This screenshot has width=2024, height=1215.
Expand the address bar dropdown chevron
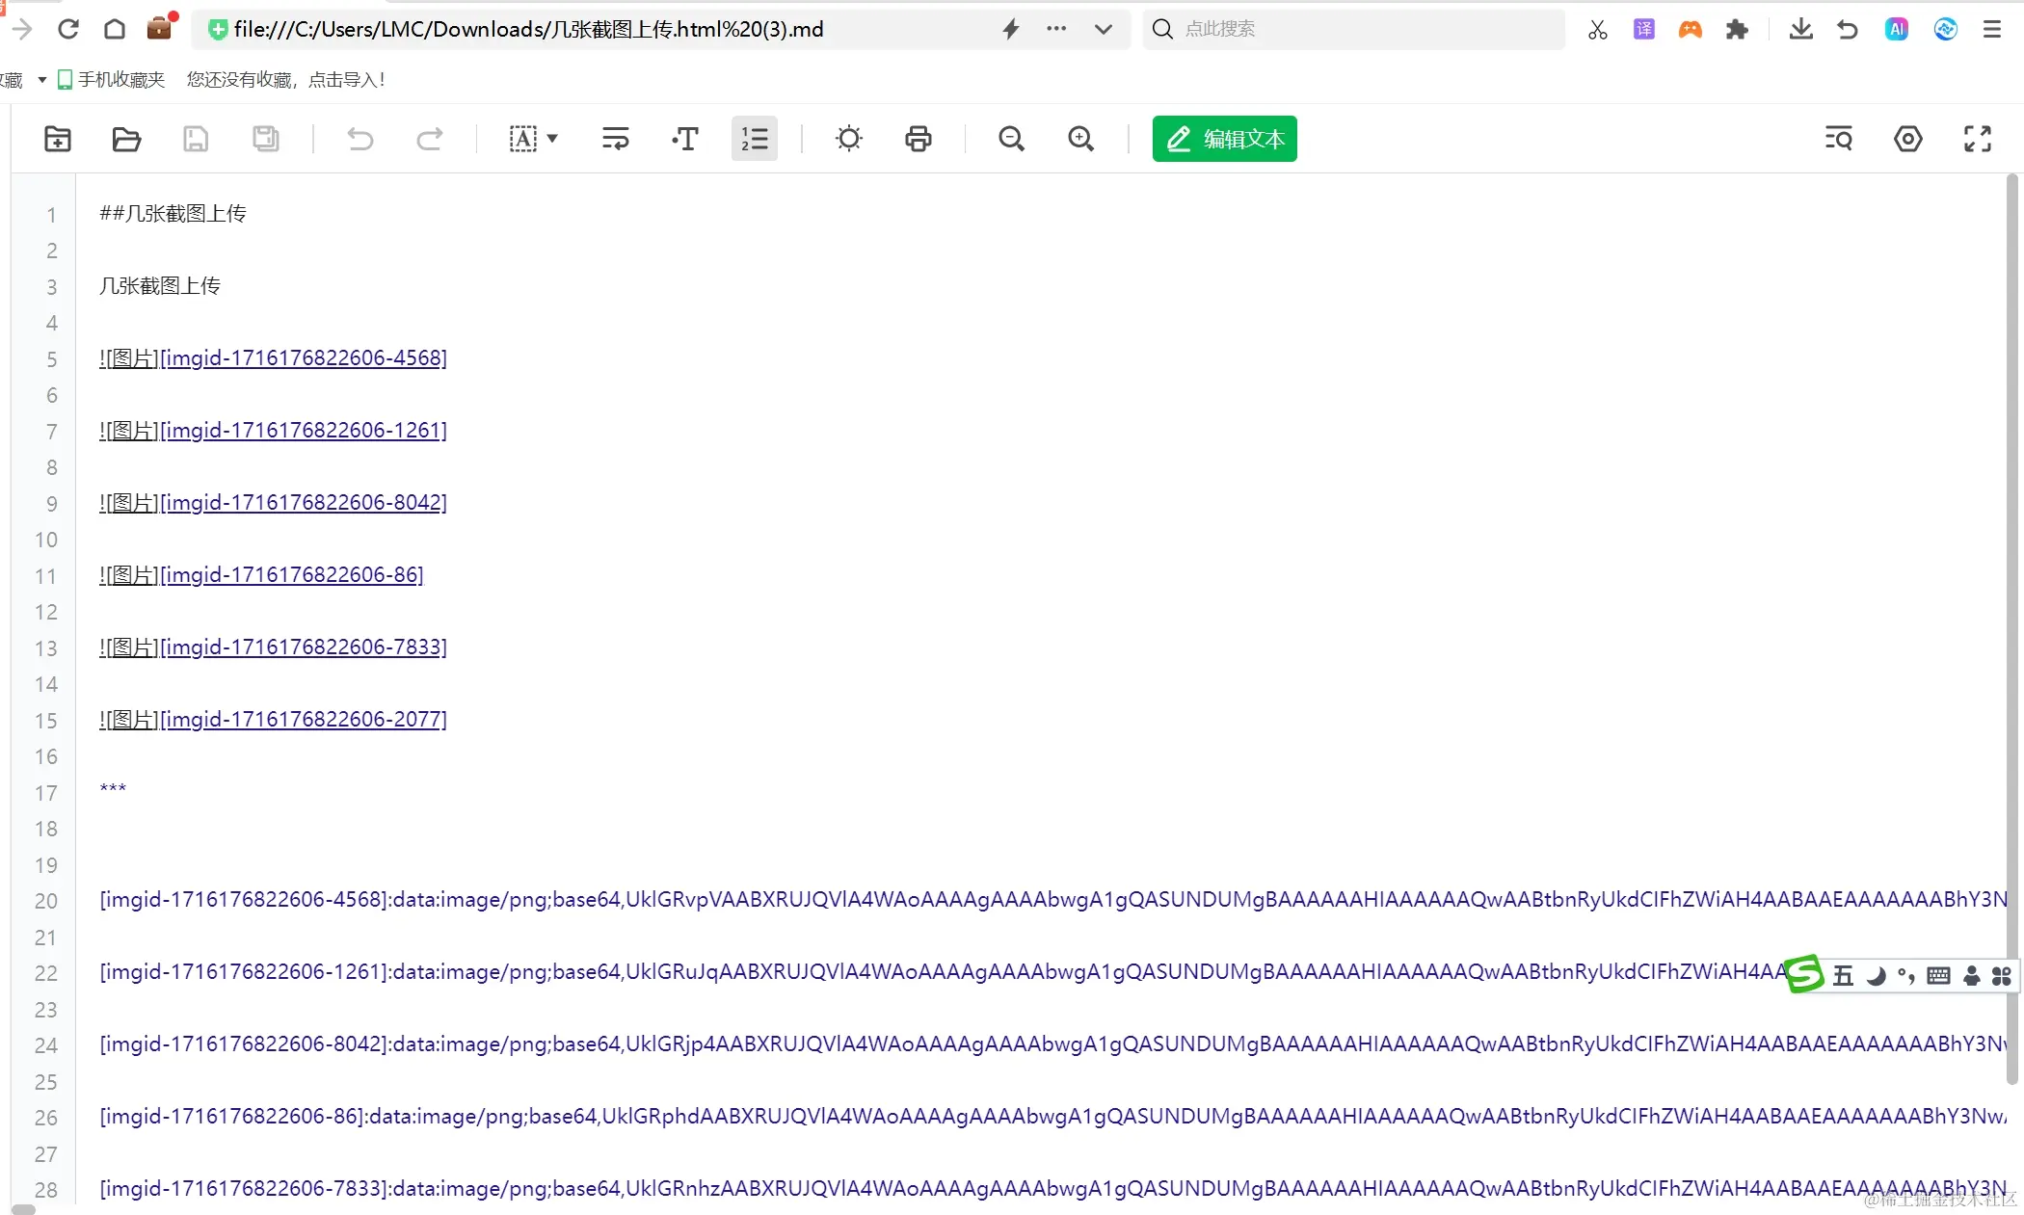(x=1104, y=29)
